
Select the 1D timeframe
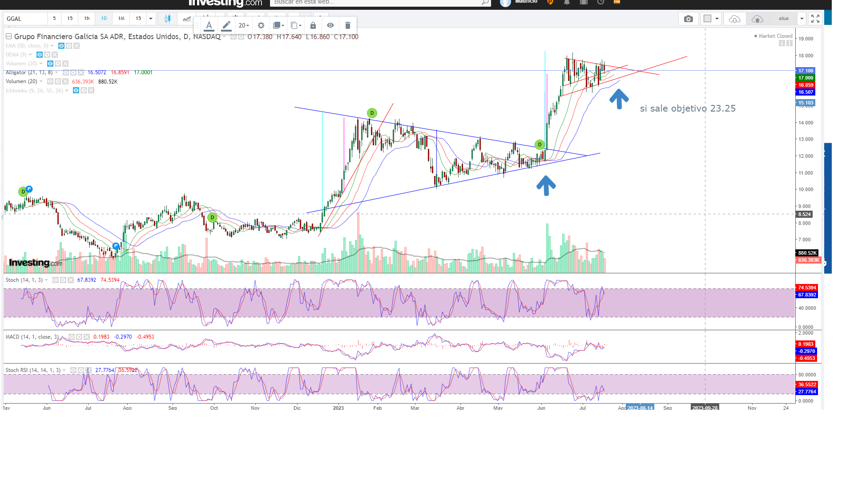point(104,19)
